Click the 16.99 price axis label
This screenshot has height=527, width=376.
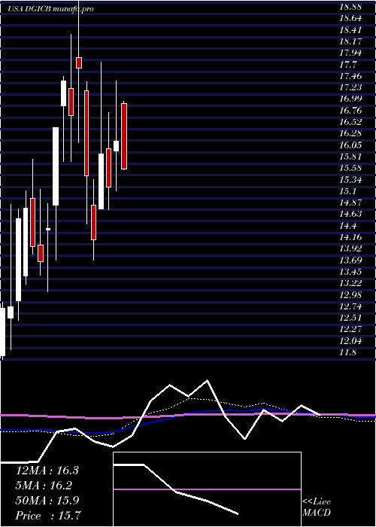click(350, 99)
